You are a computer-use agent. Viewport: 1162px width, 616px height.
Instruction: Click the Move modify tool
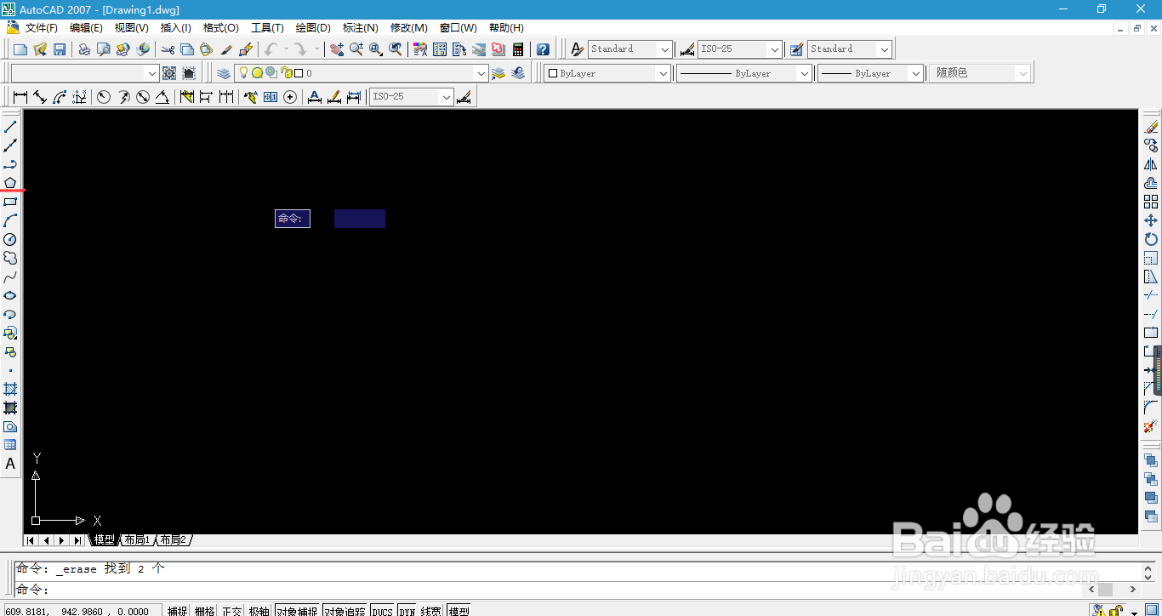[x=1151, y=220]
